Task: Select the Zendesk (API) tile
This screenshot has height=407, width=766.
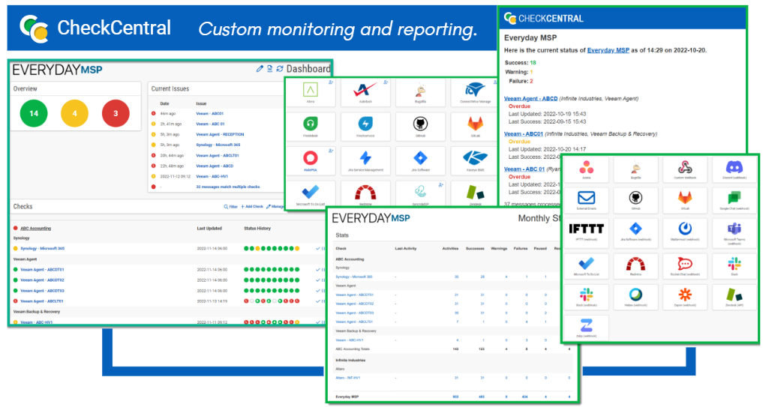Action: pyautogui.click(x=734, y=297)
